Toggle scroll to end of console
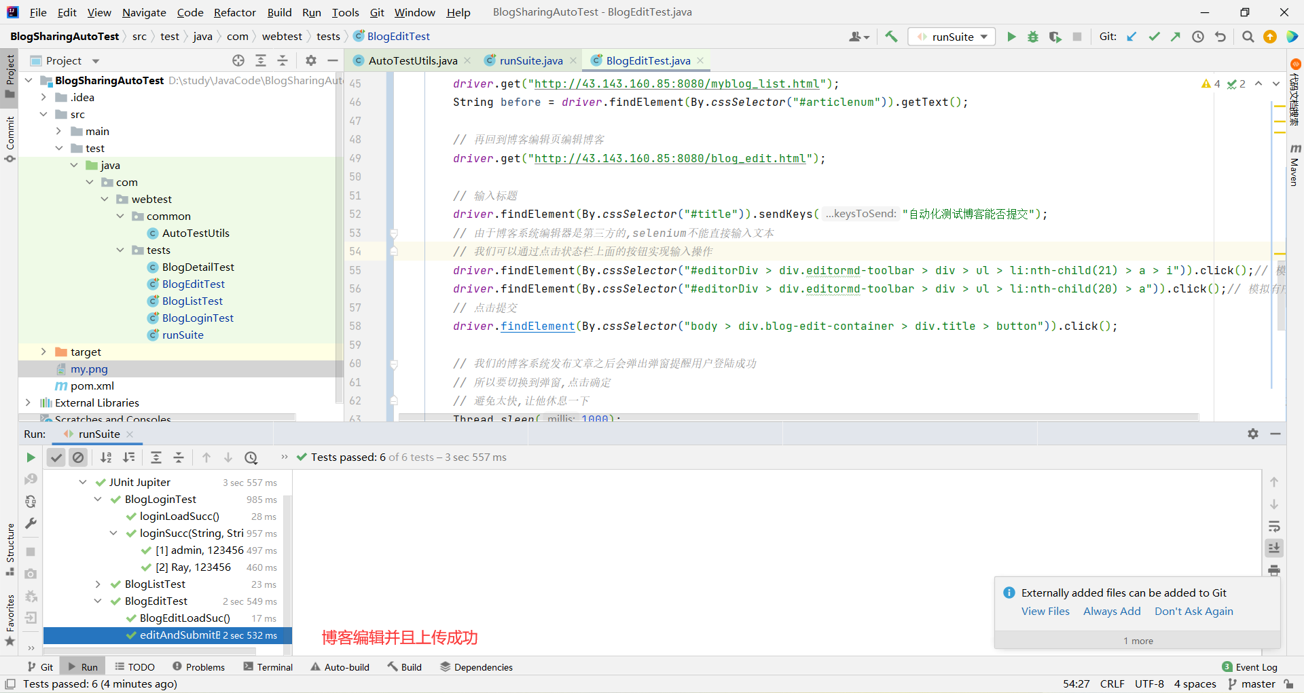The height and width of the screenshot is (693, 1304). [1274, 548]
